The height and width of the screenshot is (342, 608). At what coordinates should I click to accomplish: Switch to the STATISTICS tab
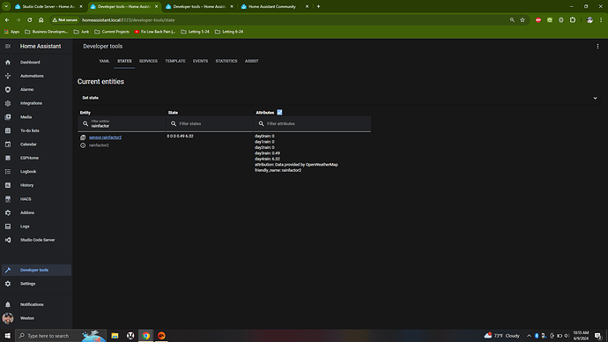click(226, 62)
